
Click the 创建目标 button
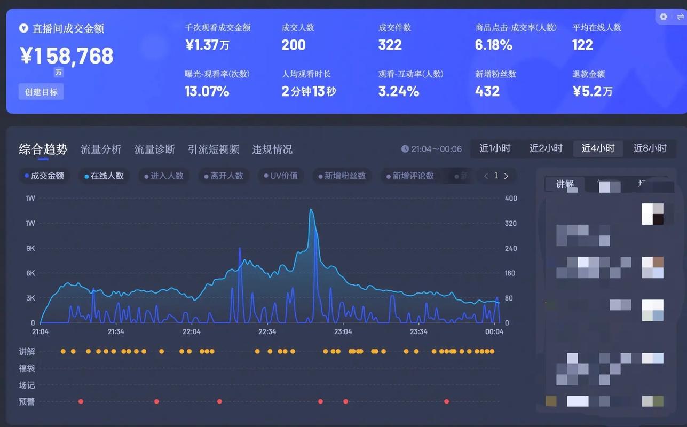41,91
